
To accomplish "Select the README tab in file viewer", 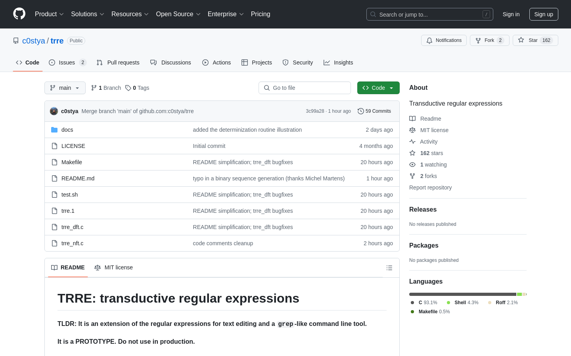I will (68, 268).
